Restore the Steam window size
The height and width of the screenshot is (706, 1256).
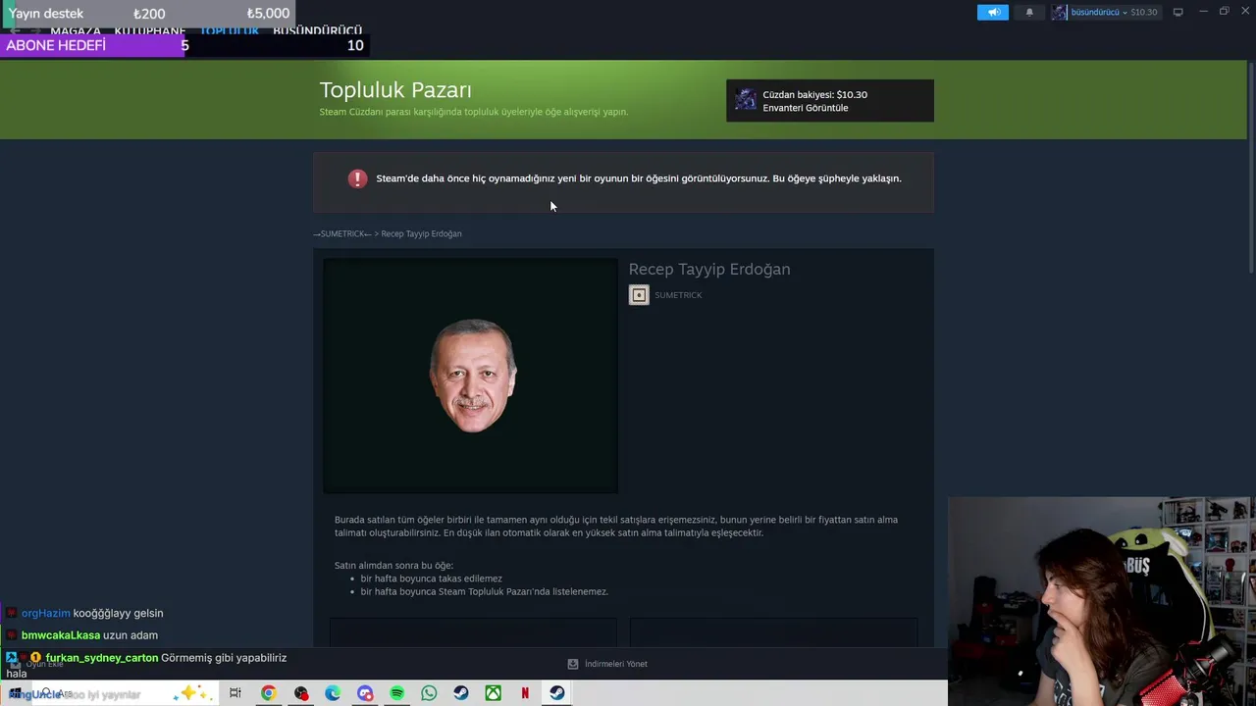(1224, 12)
